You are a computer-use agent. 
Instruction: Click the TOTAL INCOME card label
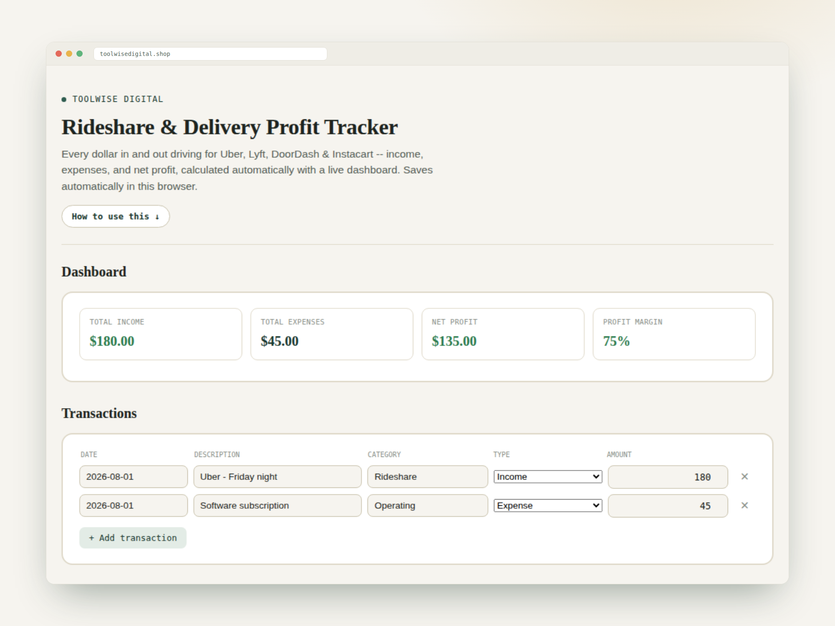[x=117, y=322]
